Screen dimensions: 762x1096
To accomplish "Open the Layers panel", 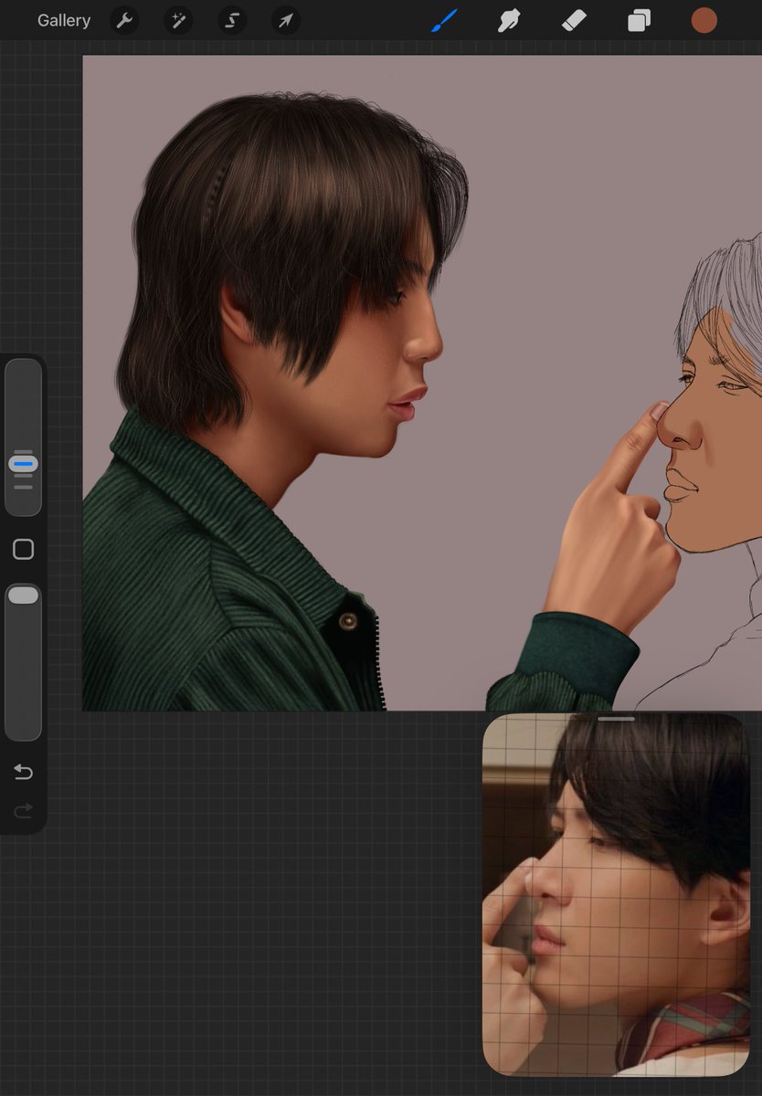I will click(640, 20).
